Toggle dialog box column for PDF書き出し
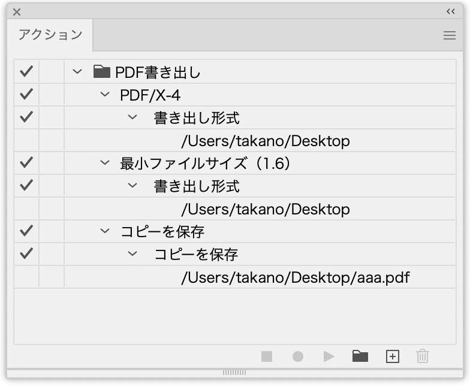The width and height of the screenshot is (470, 387). 52,72
